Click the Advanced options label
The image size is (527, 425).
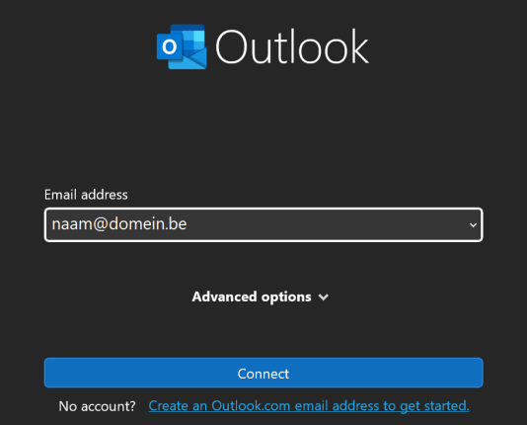(252, 297)
